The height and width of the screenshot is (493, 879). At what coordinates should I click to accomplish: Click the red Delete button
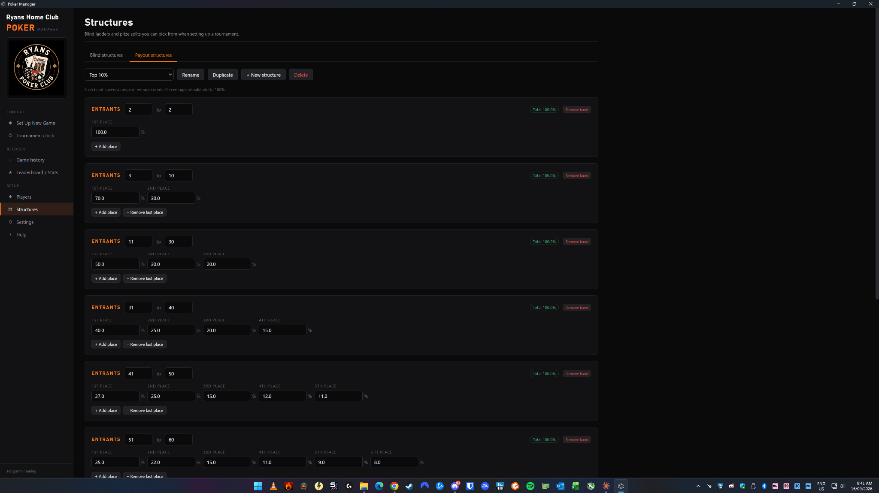click(301, 75)
